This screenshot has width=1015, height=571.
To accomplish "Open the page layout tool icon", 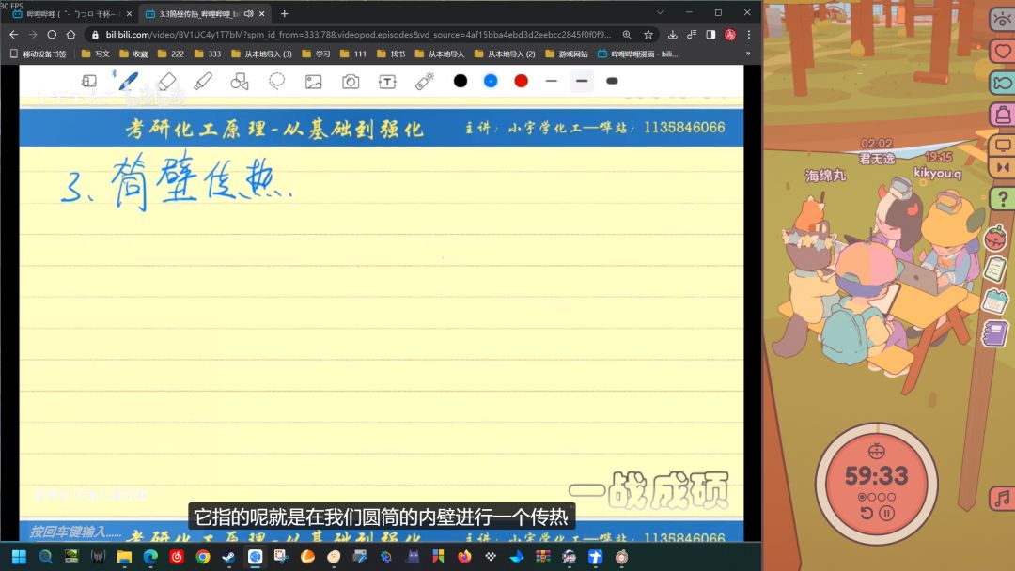I will point(88,82).
